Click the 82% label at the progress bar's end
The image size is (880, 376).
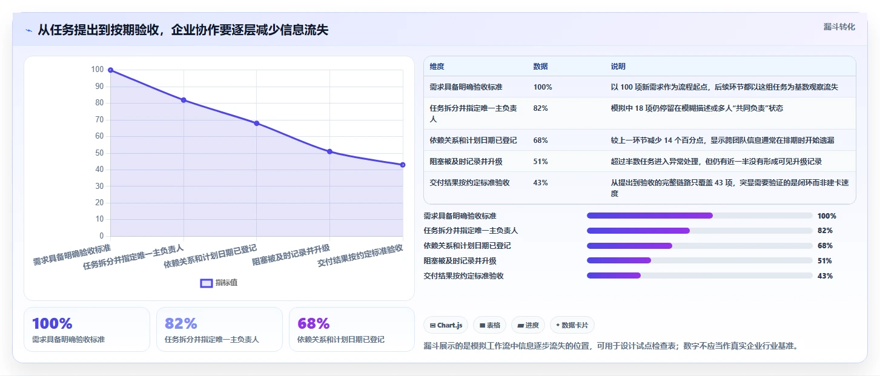825,231
